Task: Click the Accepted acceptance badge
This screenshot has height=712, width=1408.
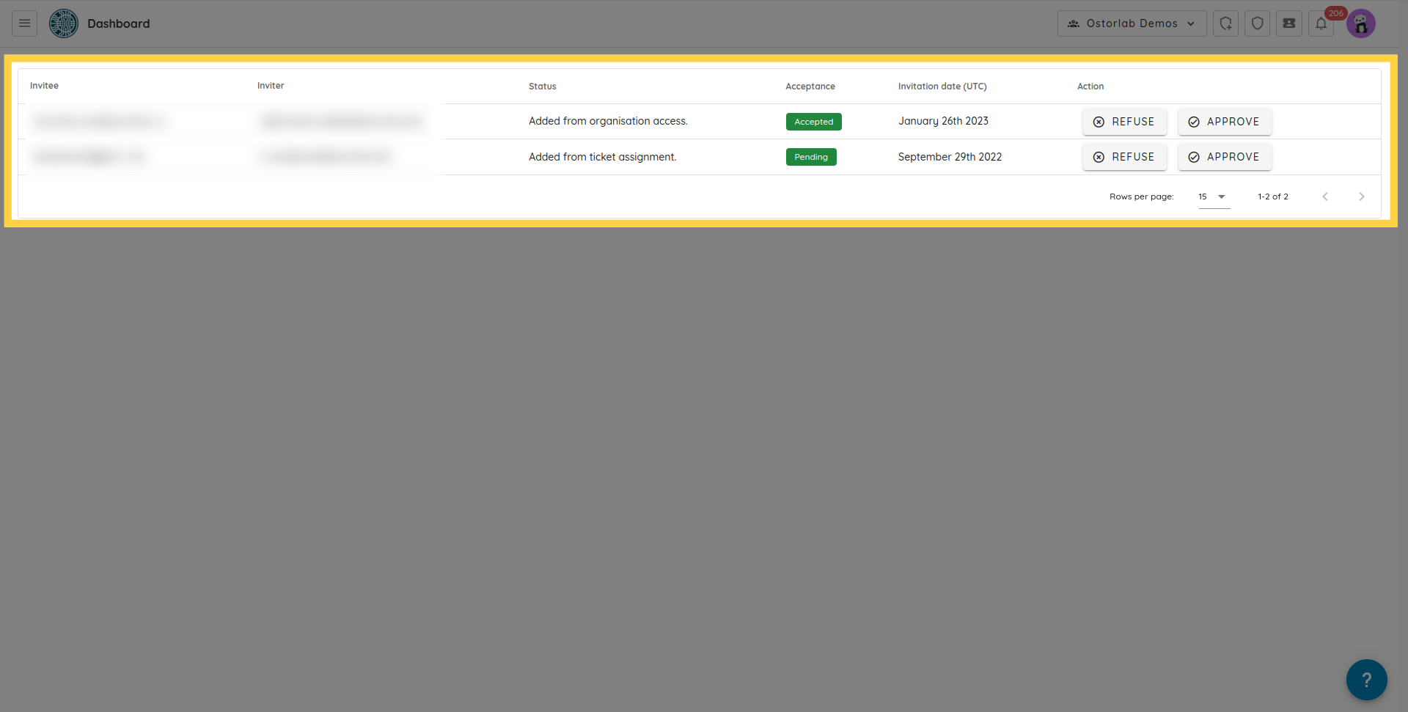Action: [x=813, y=122]
